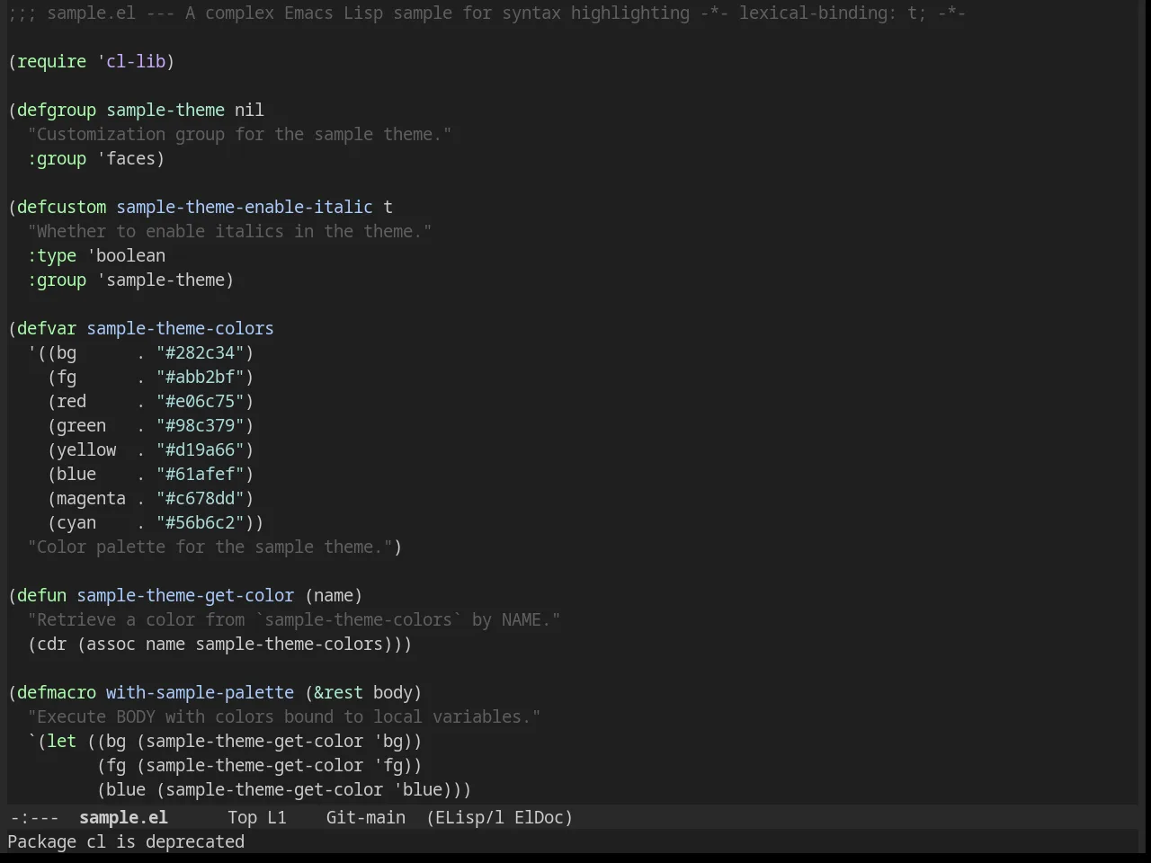Click 'cdr' in the function body

(x=52, y=644)
